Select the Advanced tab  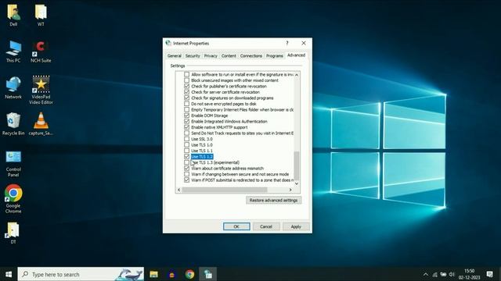(x=296, y=55)
